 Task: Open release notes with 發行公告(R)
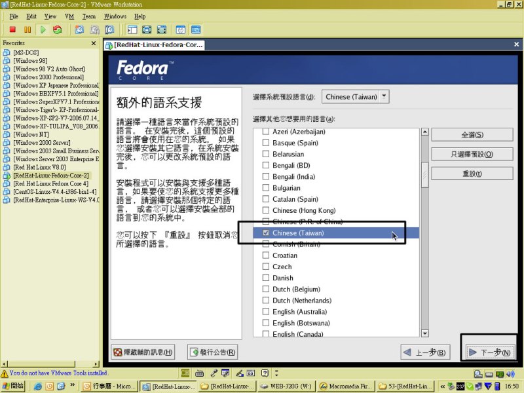coord(212,352)
